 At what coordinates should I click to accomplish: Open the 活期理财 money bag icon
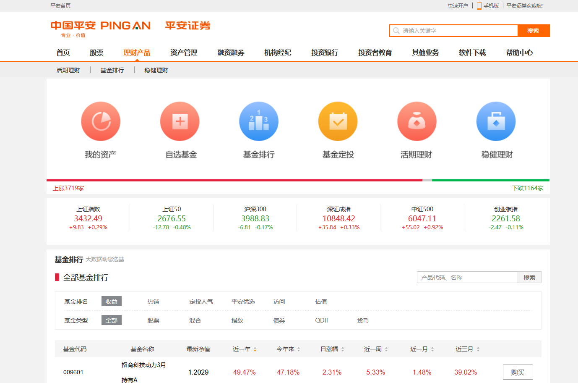pyautogui.click(x=417, y=121)
